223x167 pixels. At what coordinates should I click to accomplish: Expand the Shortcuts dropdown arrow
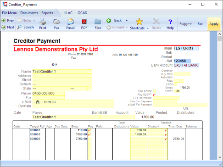tap(148, 28)
